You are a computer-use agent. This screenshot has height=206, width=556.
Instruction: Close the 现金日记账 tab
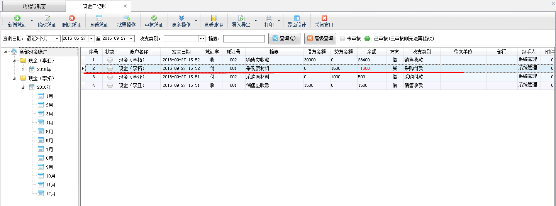coord(125,6)
